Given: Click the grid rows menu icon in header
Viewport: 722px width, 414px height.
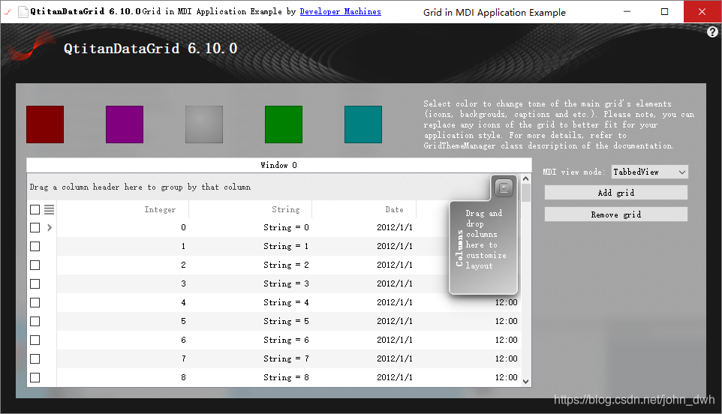Looking at the screenshot, I should (x=50, y=210).
